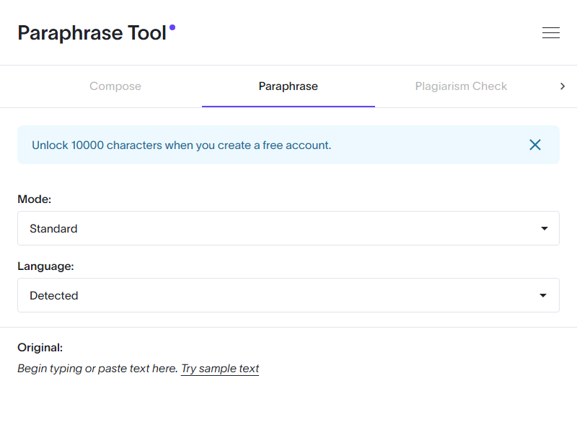
Task: Click the purple underline beneath the Paraphrase tab
Action: [x=288, y=107]
